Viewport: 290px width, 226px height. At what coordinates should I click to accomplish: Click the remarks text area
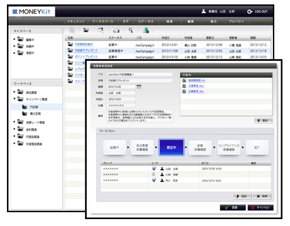140,116
